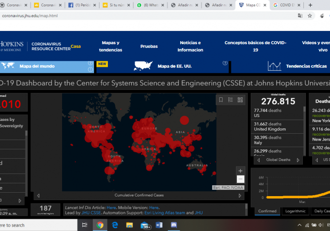Click the Esri, FAO, NOAA attribution
Viewport: 330px width, 231px height.
click(x=228, y=188)
